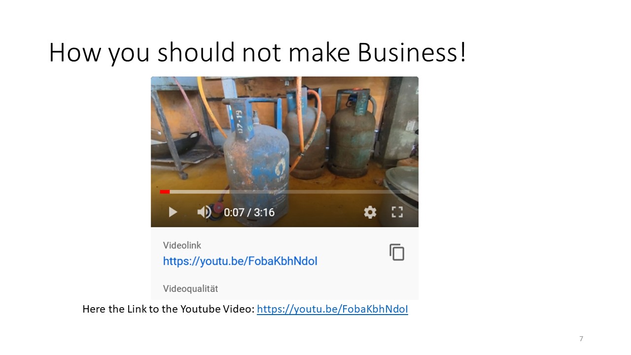The width and height of the screenshot is (631, 355).
Task: Copy the Videolink with the copy icon
Action: coord(397,252)
